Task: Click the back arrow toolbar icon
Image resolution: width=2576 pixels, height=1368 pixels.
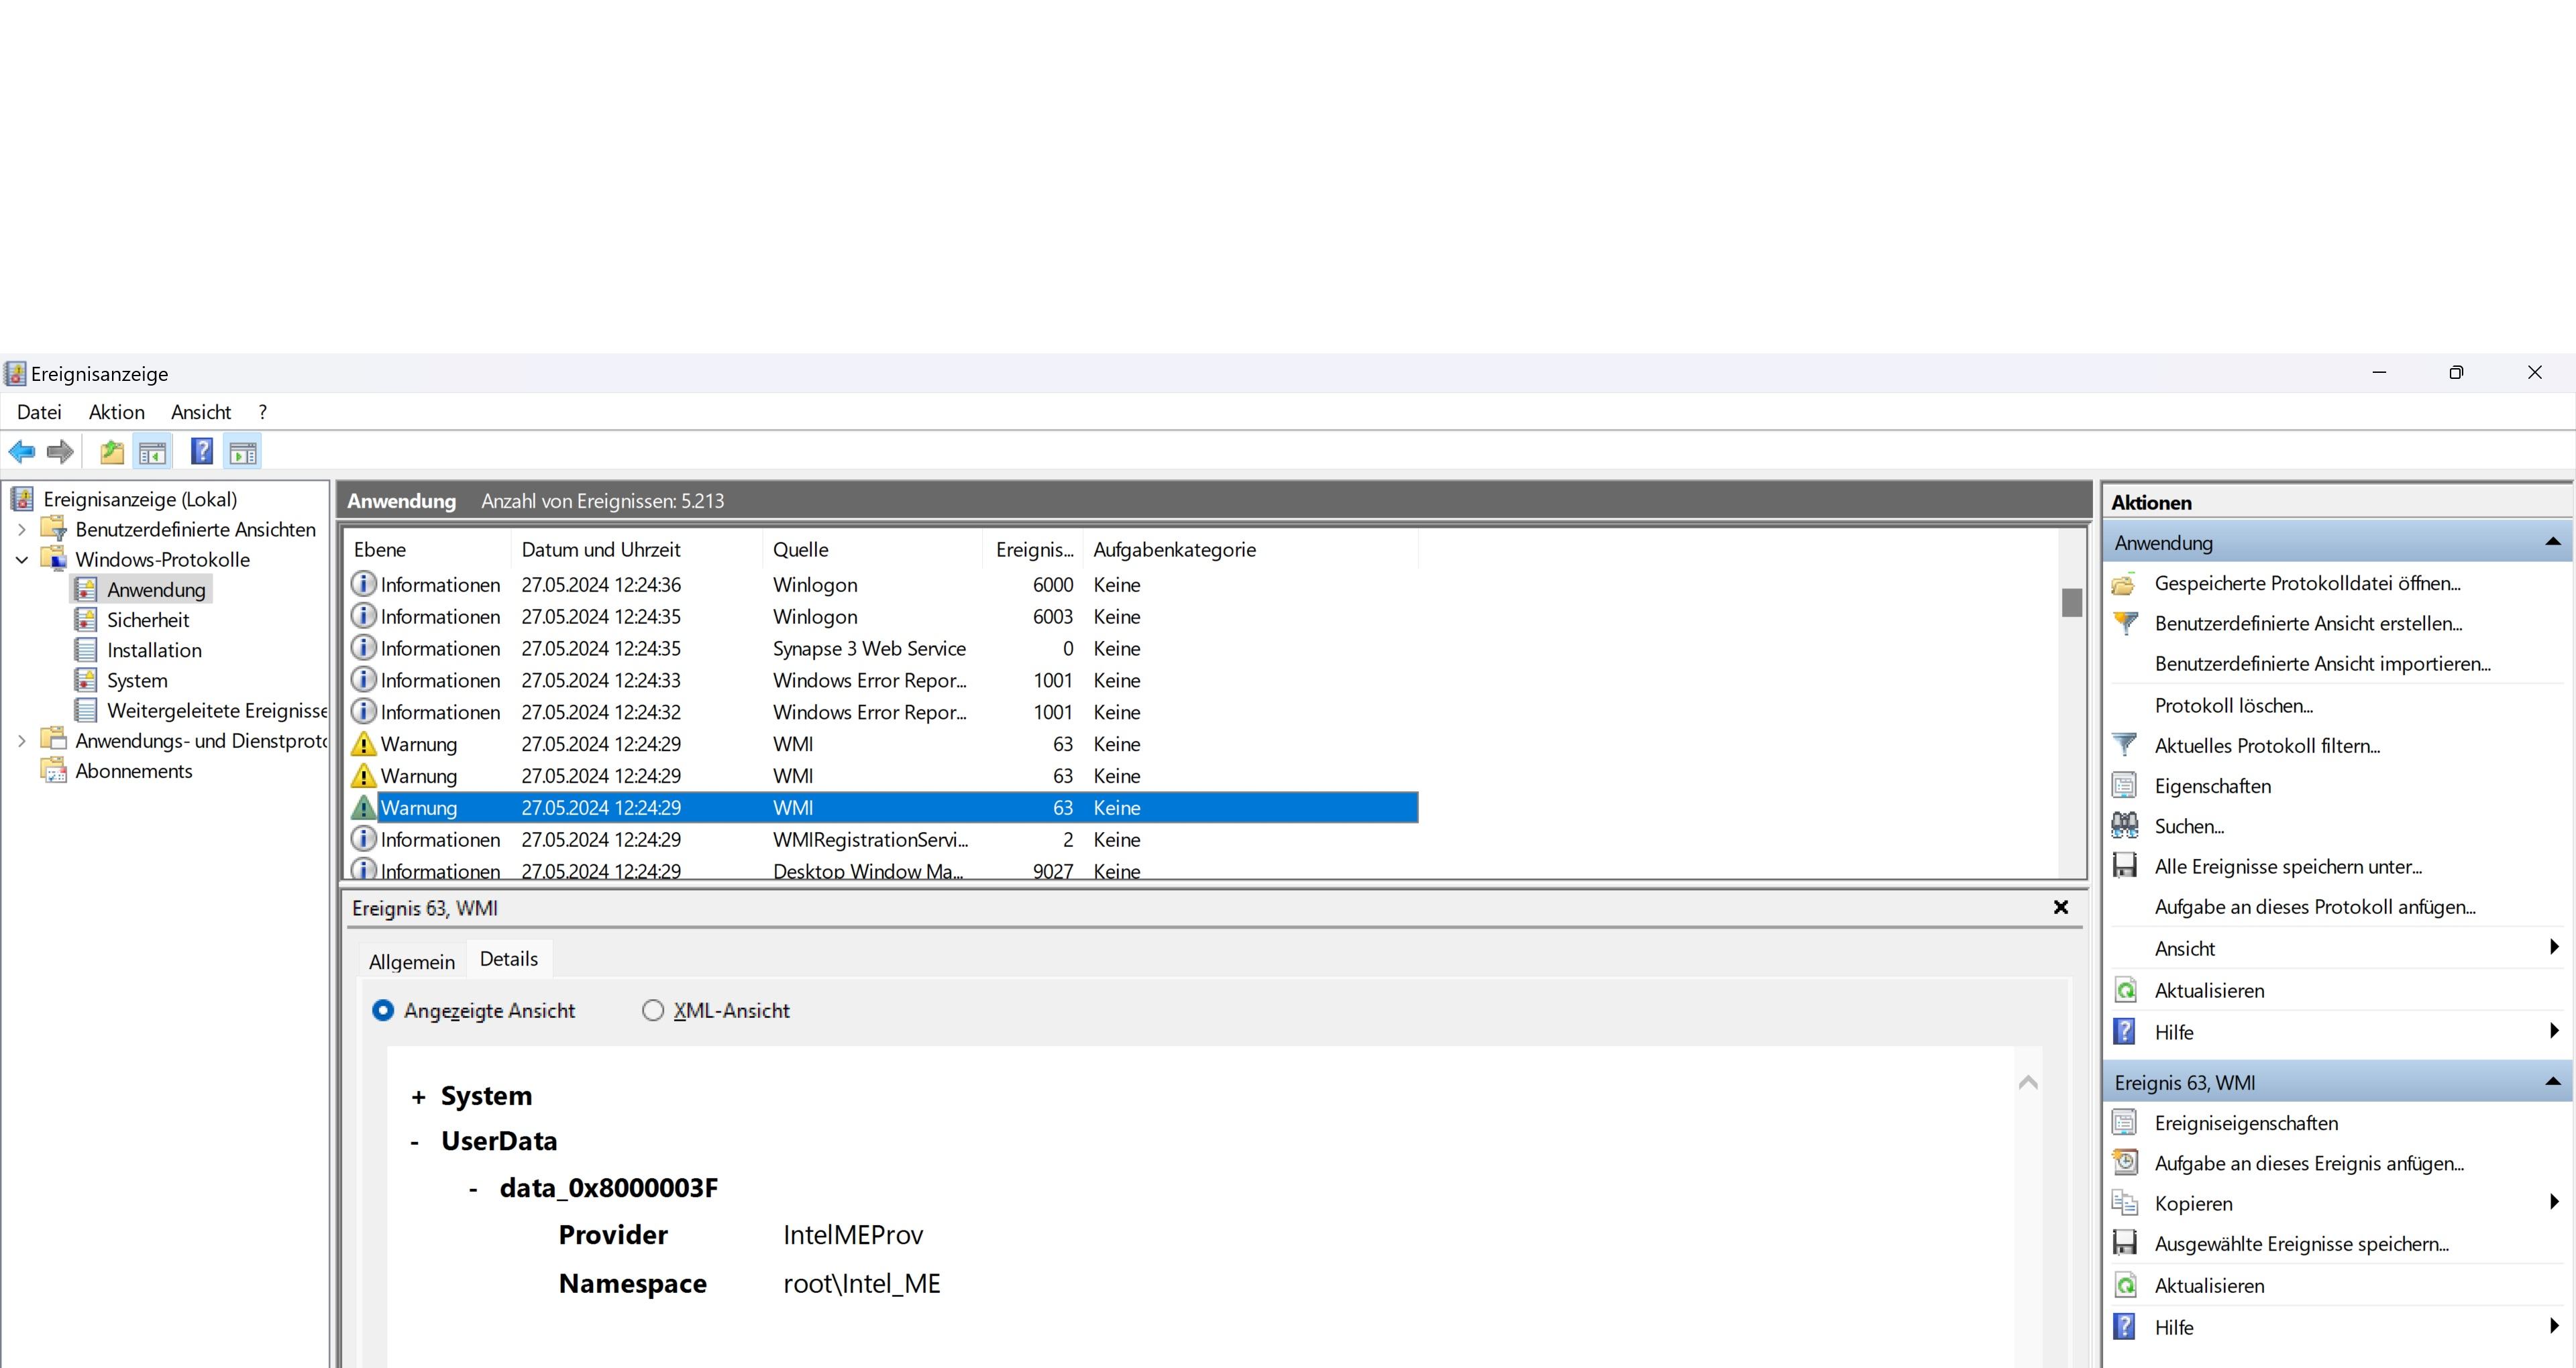Action: pos(22,452)
